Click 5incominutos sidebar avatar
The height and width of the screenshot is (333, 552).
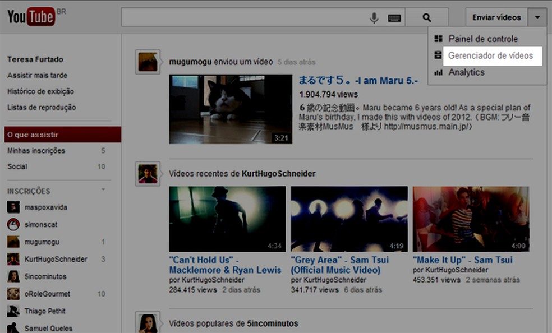pos(13,276)
